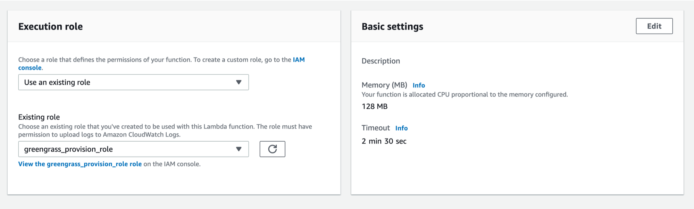This screenshot has height=209, width=694.
Task: Open the "Use an existing role" selector text
Action: pyautogui.click(x=57, y=82)
